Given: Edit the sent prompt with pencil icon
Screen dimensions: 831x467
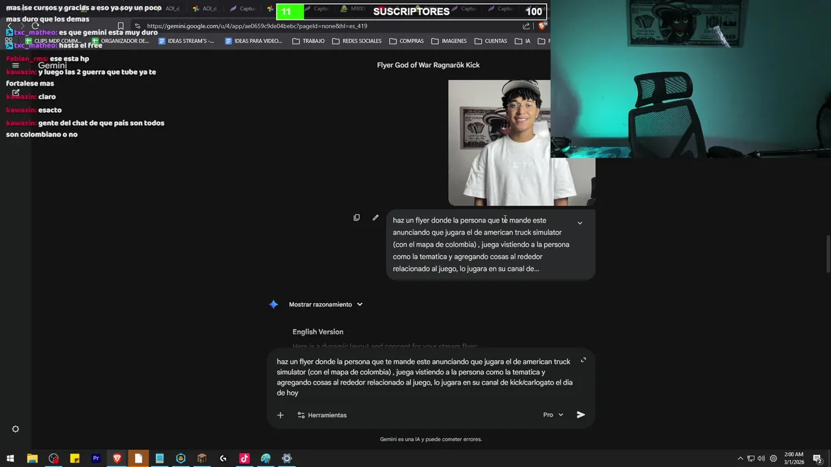Looking at the screenshot, I should 375,218.
